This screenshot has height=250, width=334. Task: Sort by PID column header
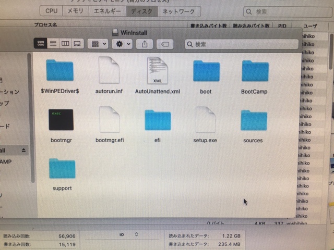[282, 26]
